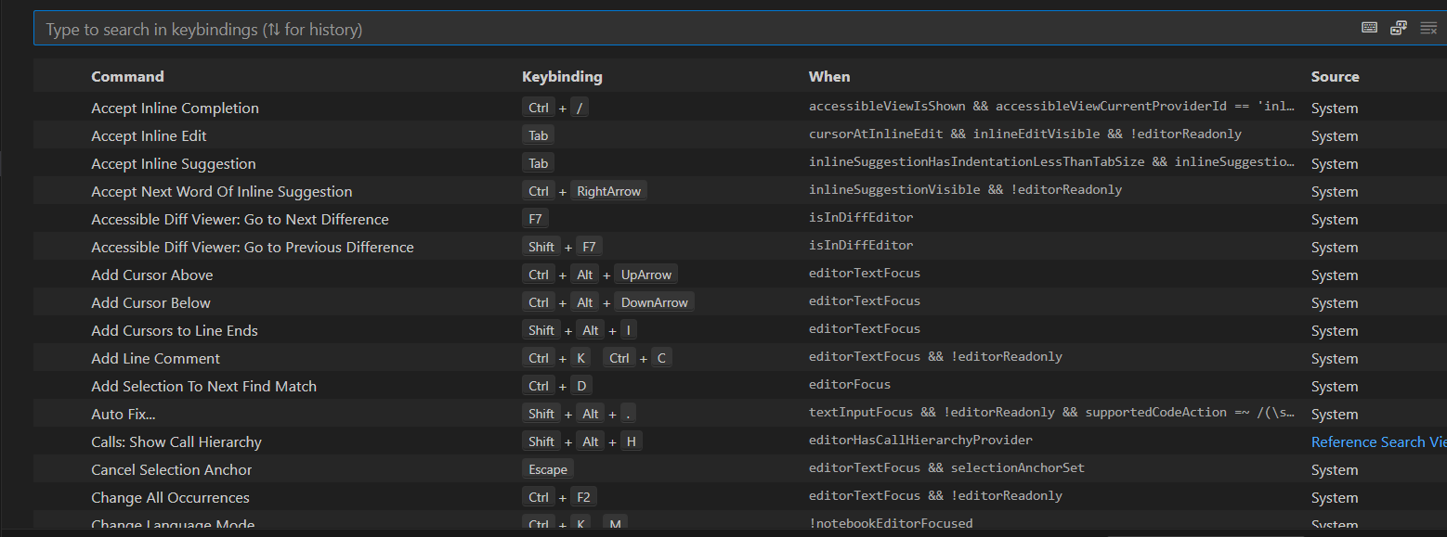This screenshot has width=1447, height=537.
Task: Select the Accept Inline Completion command
Action: (x=175, y=109)
